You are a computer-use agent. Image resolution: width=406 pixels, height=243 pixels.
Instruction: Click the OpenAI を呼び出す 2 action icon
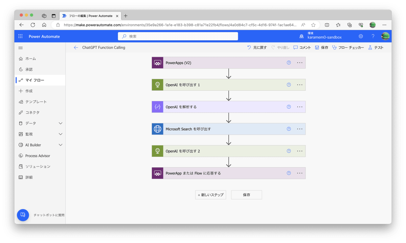158,151
